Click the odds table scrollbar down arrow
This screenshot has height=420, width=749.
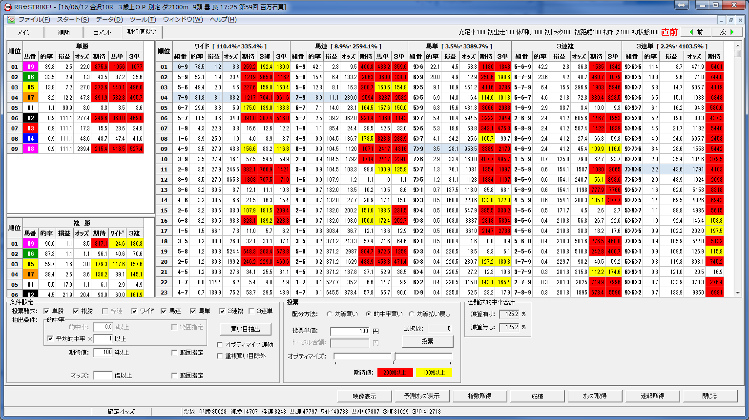pos(738,293)
